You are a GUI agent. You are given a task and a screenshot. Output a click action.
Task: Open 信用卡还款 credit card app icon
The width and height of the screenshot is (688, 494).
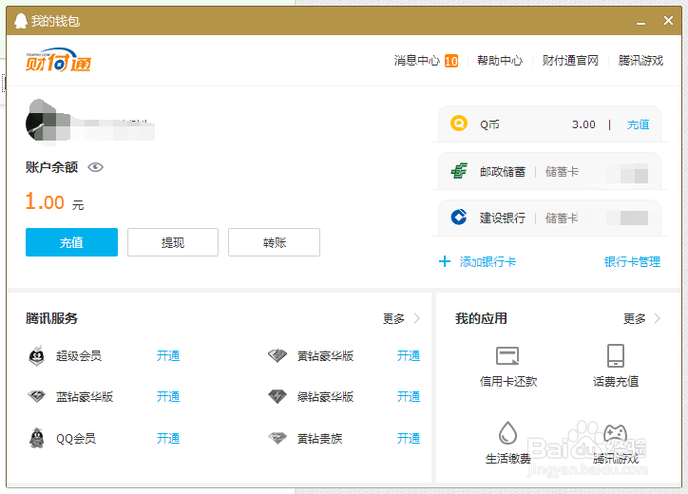[508, 356]
